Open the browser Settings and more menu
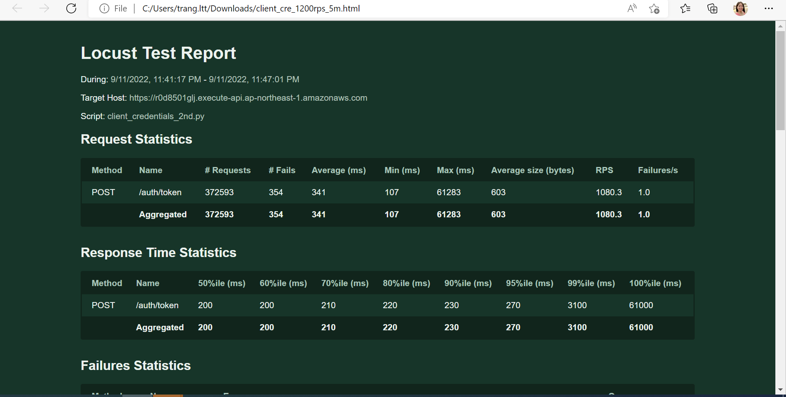The width and height of the screenshot is (786, 397). point(768,9)
